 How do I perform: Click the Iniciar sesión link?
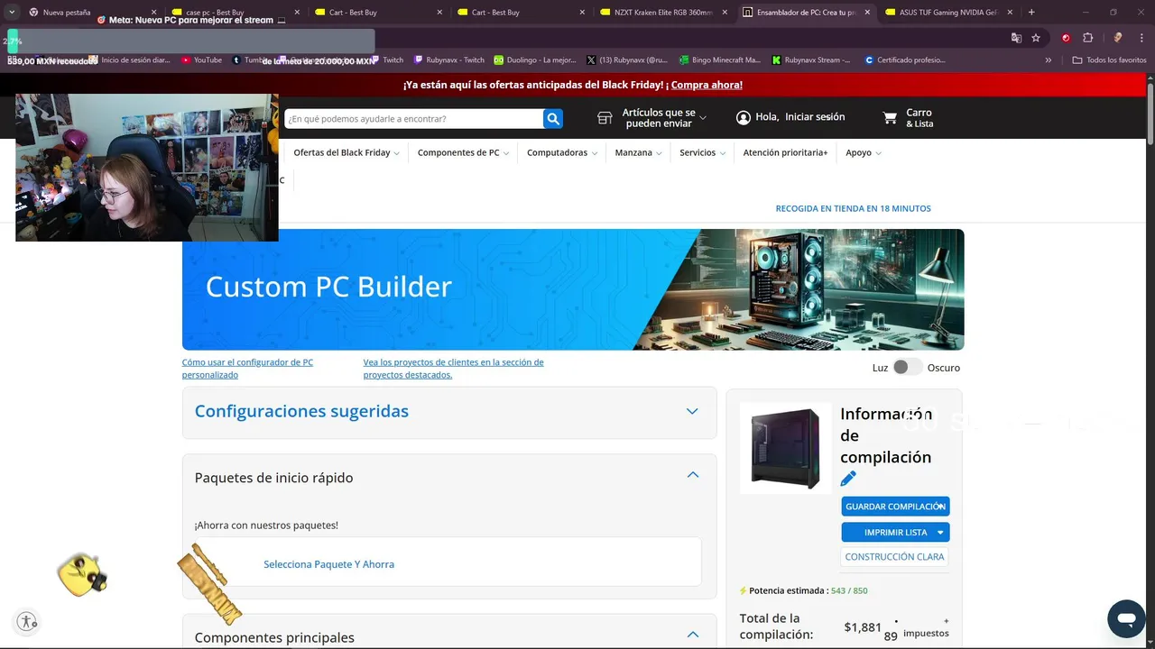tap(815, 117)
